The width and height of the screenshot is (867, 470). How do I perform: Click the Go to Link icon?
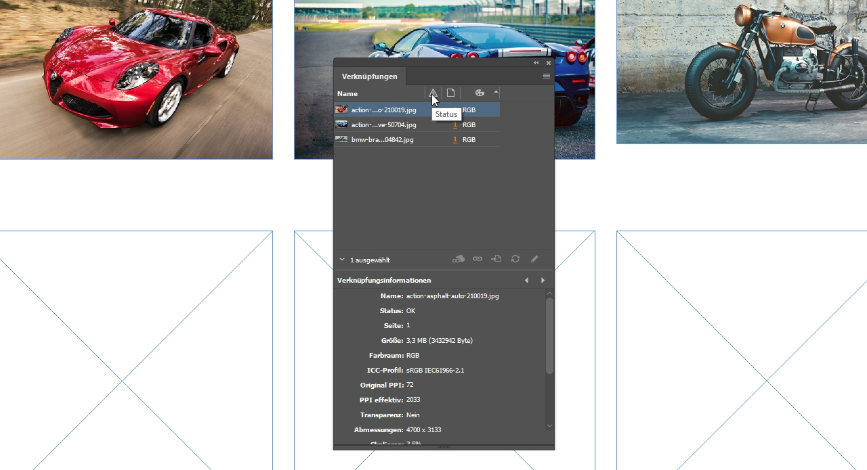pos(496,259)
